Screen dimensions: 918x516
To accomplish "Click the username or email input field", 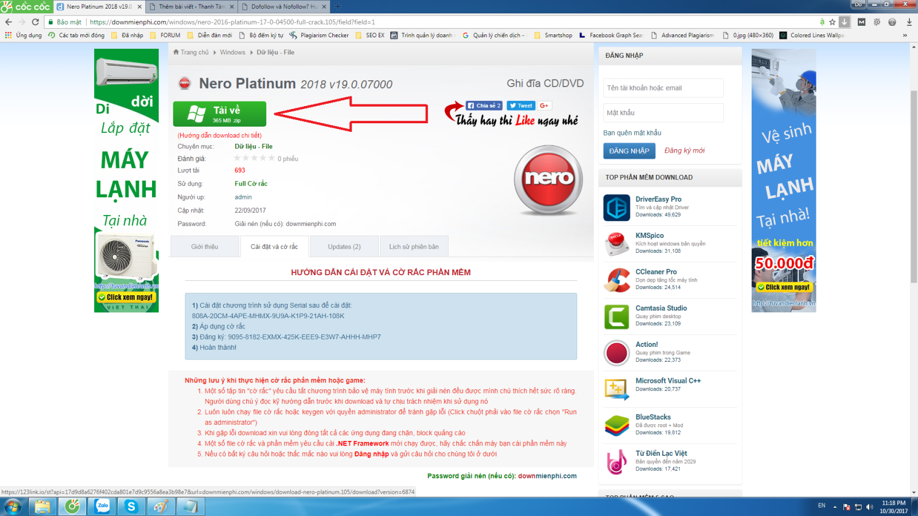I will [x=663, y=88].
